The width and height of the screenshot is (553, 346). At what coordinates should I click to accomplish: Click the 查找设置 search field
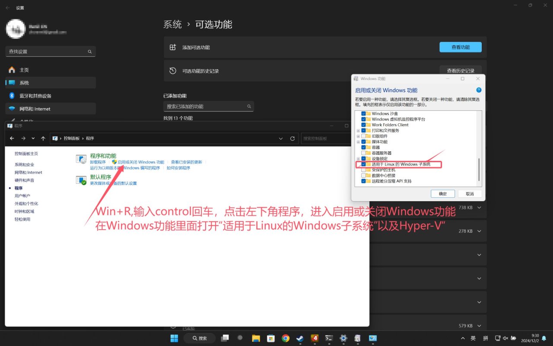51,51
